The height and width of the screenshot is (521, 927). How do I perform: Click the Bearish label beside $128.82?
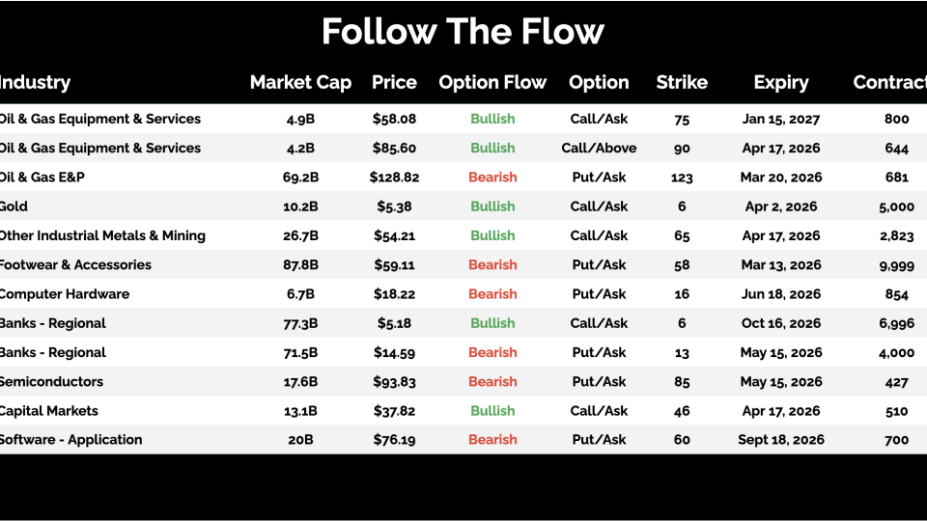(x=492, y=178)
